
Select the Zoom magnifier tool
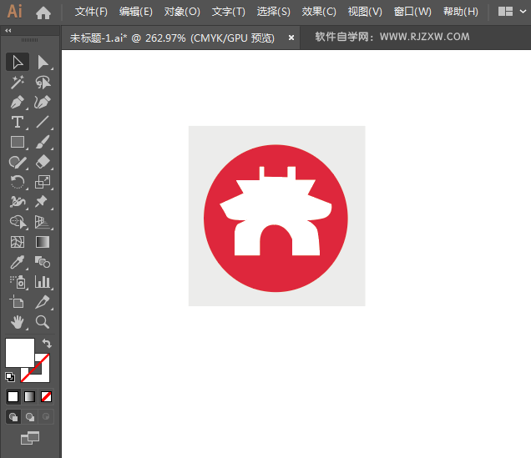coord(43,322)
